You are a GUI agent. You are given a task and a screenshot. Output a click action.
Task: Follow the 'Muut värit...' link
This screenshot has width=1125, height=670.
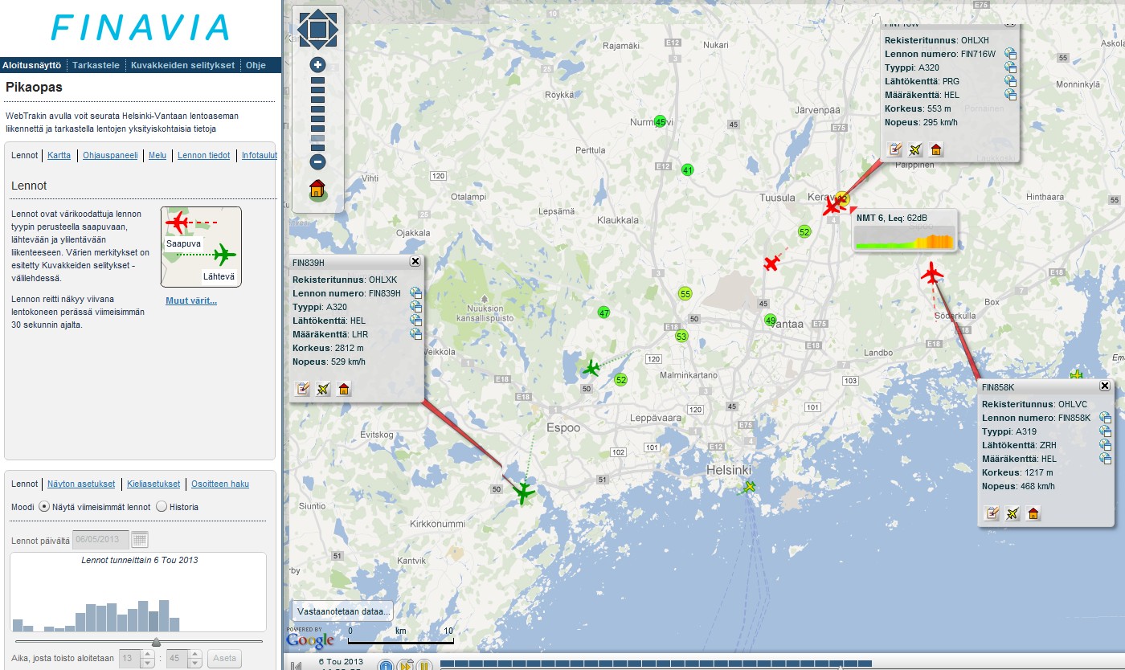point(191,301)
